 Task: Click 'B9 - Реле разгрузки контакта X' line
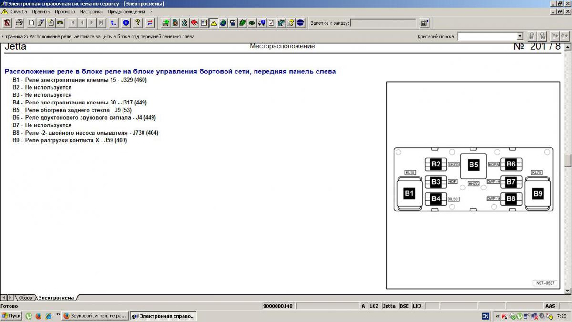70,140
